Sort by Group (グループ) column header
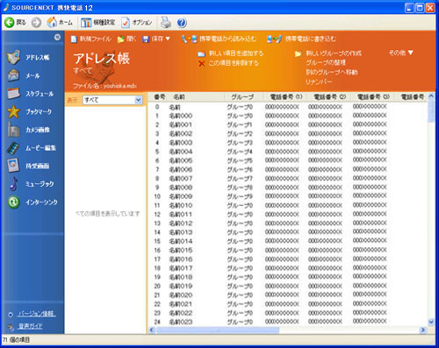 click(x=243, y=96)
